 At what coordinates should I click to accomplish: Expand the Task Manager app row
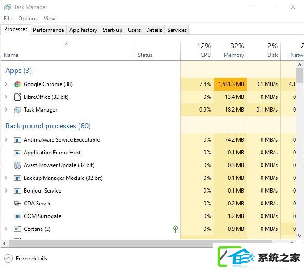click(6, 109)
